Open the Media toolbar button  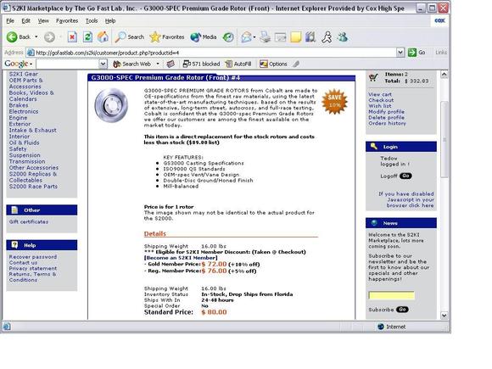pos(204,37)
